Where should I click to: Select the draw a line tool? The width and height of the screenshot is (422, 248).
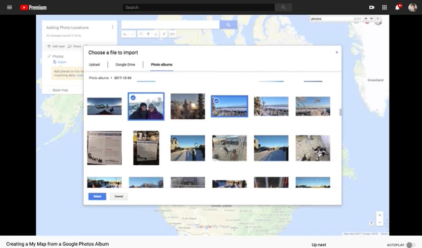156,34
